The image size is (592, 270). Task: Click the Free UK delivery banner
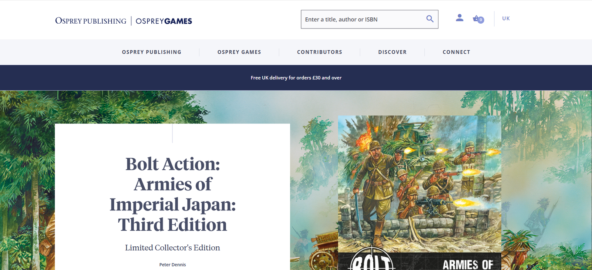(296, 78)
